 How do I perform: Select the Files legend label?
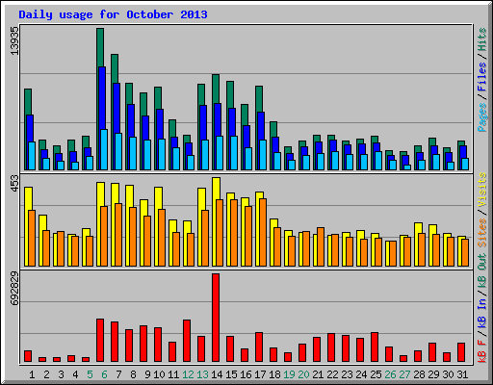tap(482, 77)
